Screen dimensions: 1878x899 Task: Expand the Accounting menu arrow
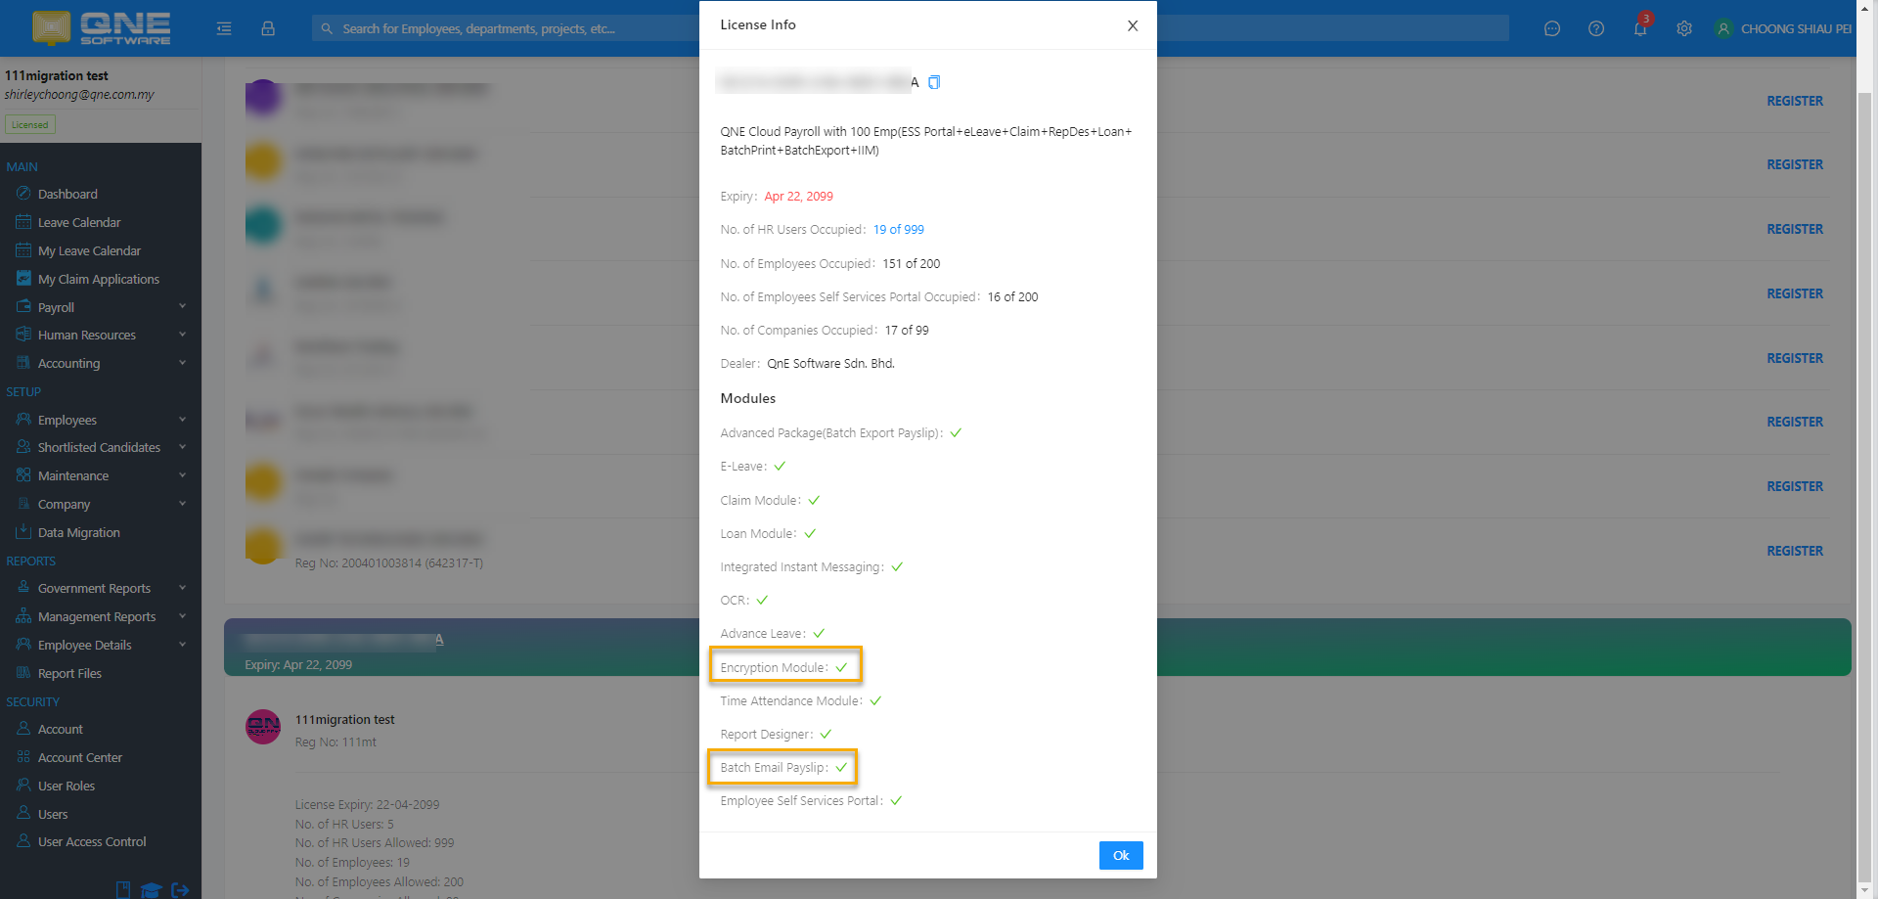[x=183, y=363]
